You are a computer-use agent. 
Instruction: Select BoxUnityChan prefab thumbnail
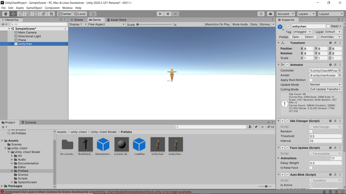coord(86,144)
